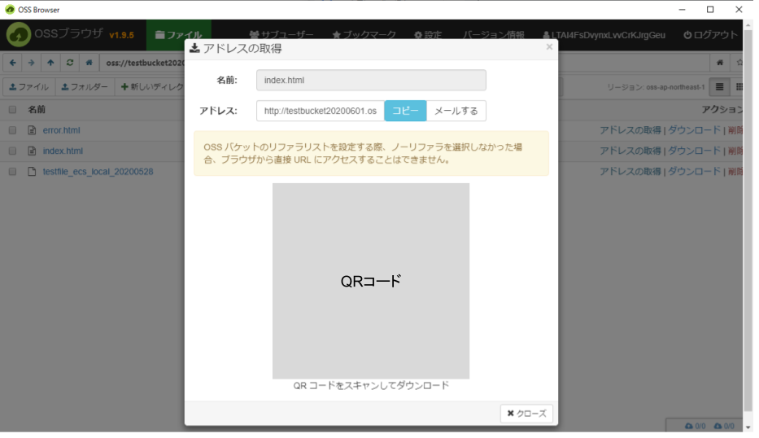Screen dimensions: 759x438
Task: Switch to list view layout
Action: tap(719, 87)
